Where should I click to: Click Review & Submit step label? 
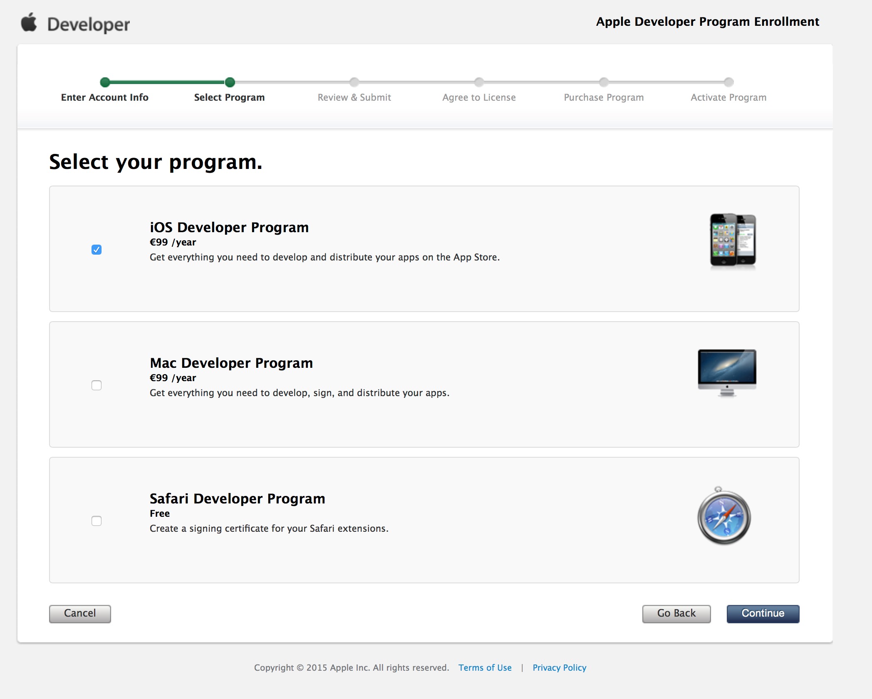pyautogui.click(x=354, y=97)
